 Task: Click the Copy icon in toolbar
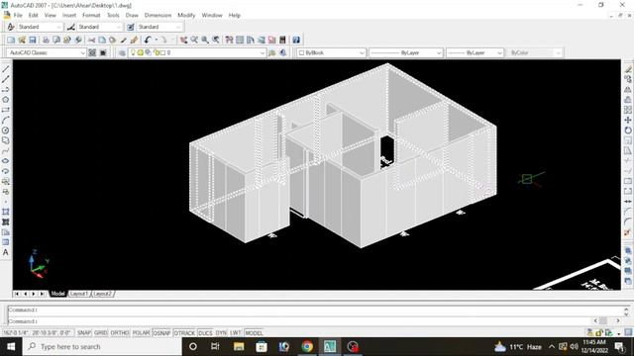102,40
